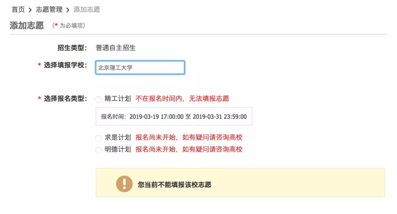Click the 您当前不能填报该校志愿 warning text

(x=174, y=185)
